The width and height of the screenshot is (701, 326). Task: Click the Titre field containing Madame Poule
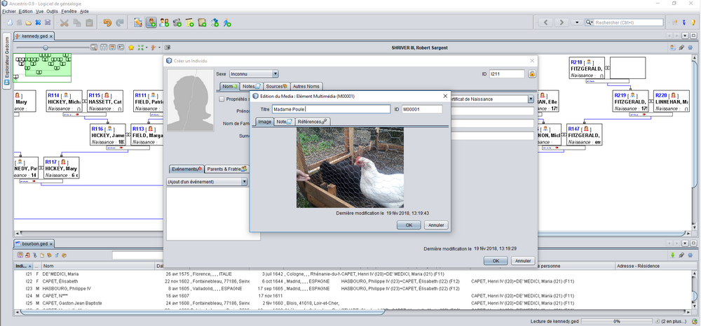331,109
